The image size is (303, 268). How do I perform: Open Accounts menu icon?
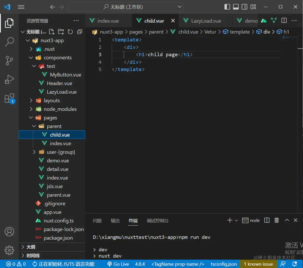point(9,232)
